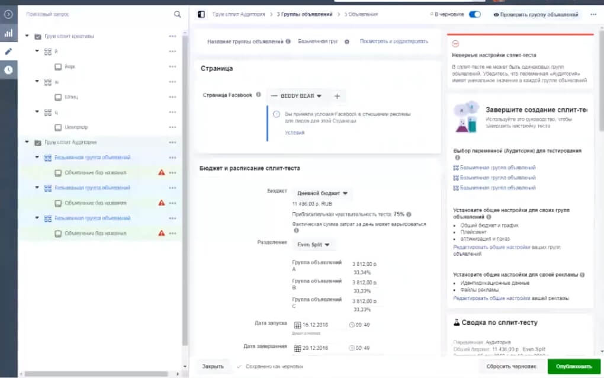Edit the ad set name field
Viewport: 604px width, 378px height.
click(x=318, y=41)
